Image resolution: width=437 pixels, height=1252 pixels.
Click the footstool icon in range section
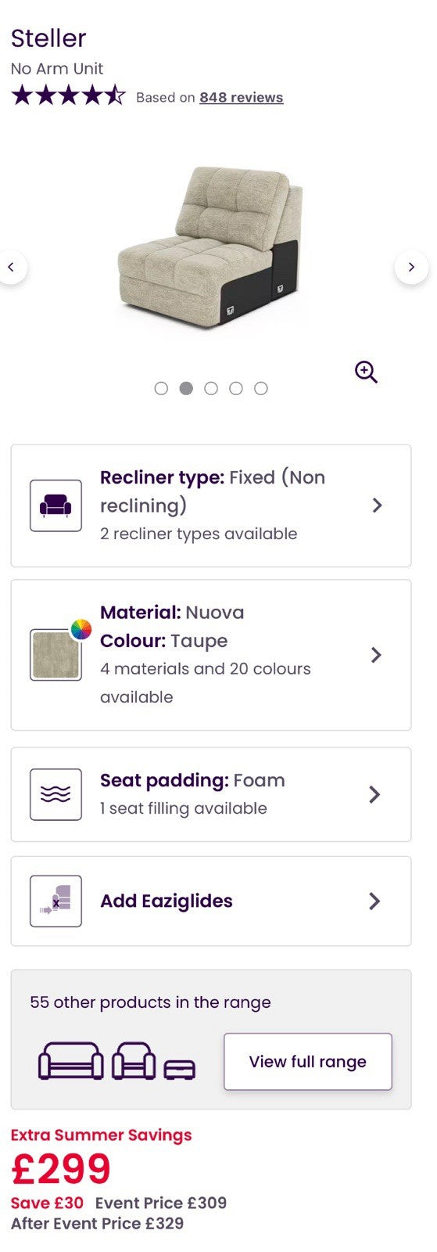pos(180,1069)
